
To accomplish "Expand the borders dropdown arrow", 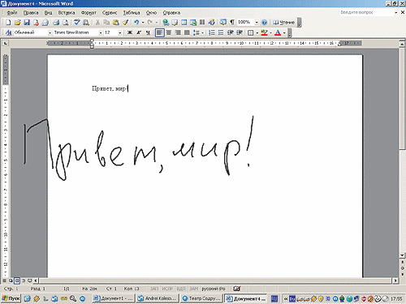I will coord(257,32).
